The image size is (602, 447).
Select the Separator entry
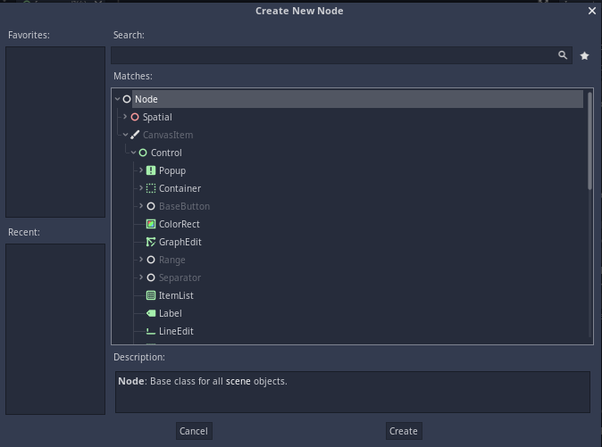(180, 278)
